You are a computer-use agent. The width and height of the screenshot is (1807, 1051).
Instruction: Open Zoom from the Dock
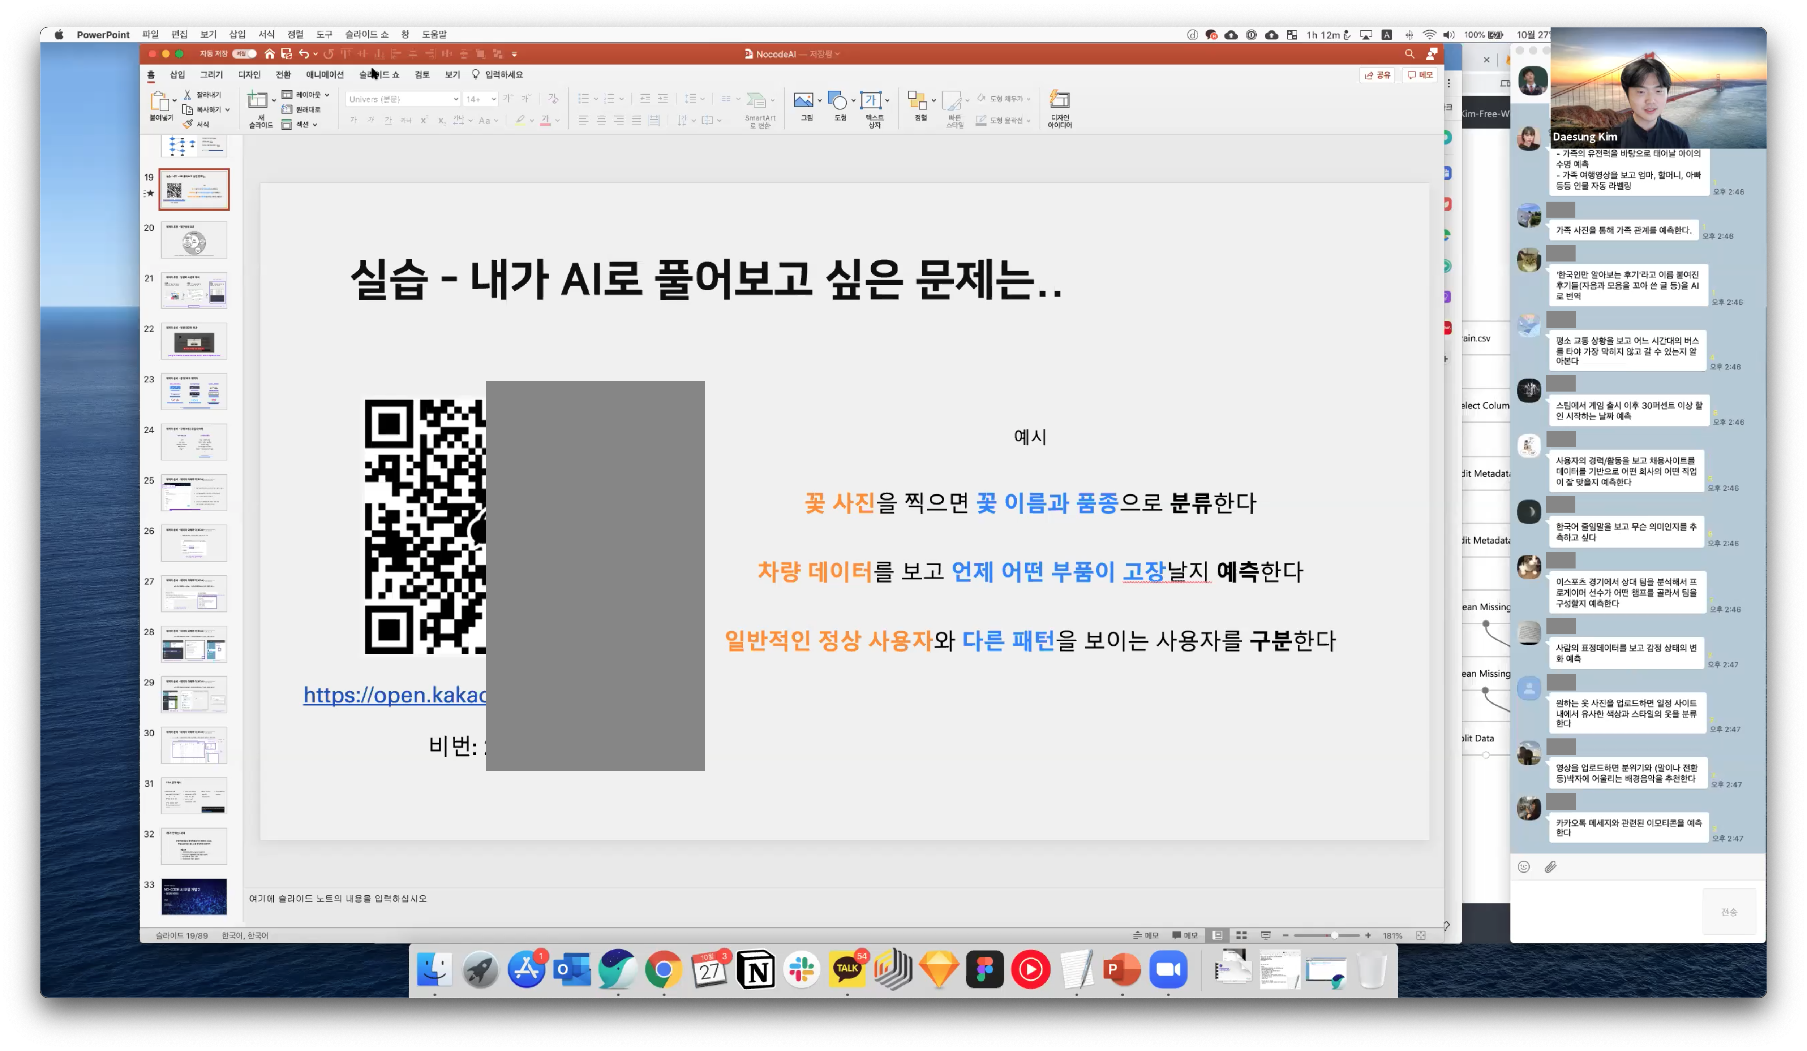[1168, 969]
